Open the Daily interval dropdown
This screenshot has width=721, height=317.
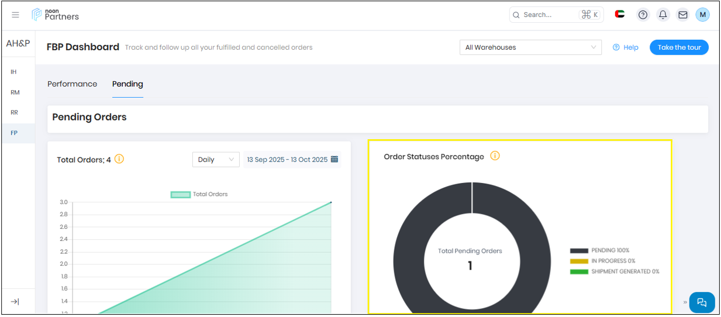215,160
